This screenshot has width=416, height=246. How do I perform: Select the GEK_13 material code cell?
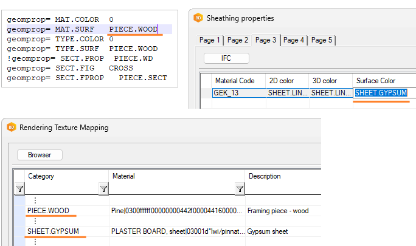[238, 93]
